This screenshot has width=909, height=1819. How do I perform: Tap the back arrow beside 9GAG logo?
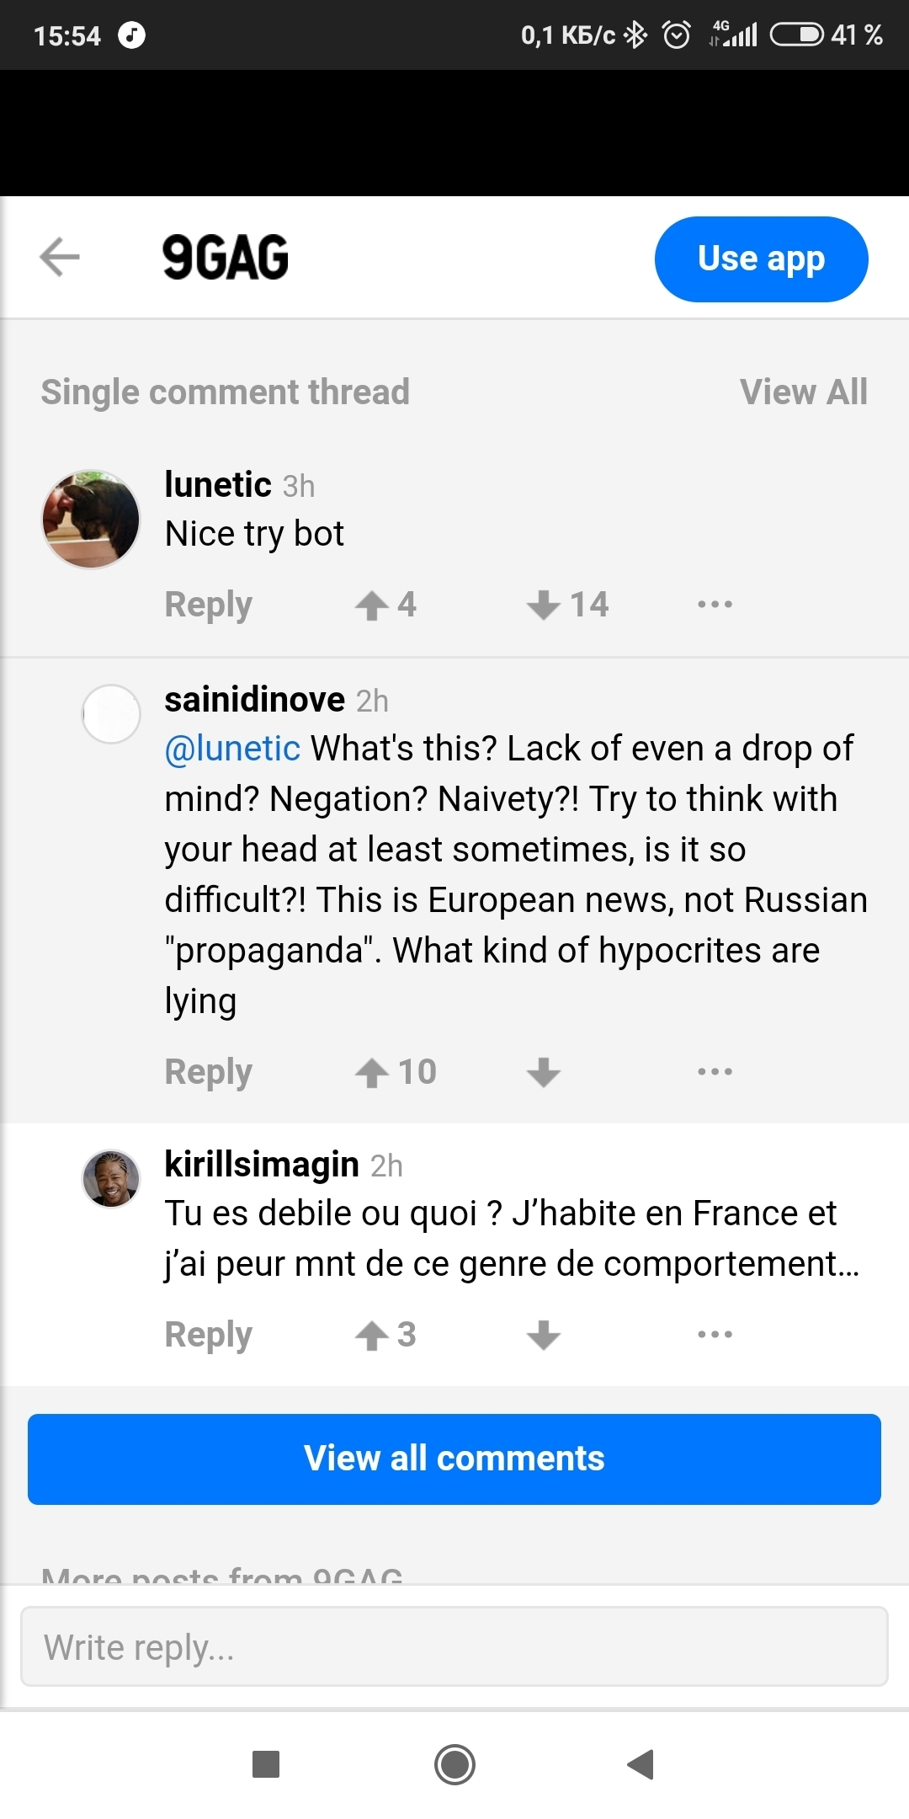tap(60, 257)
